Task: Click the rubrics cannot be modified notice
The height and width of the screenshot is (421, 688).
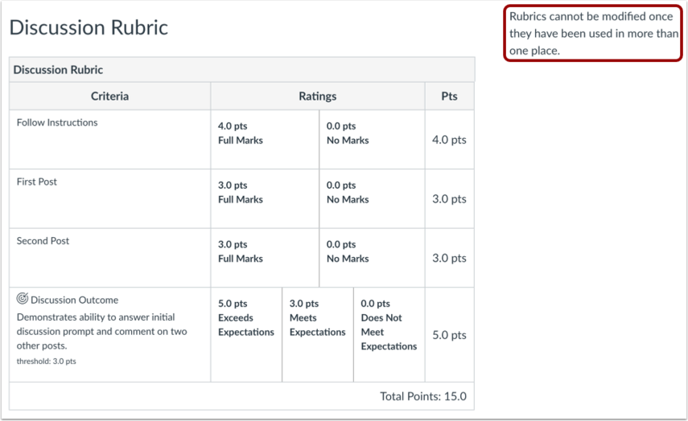Action: pos(593,33)
